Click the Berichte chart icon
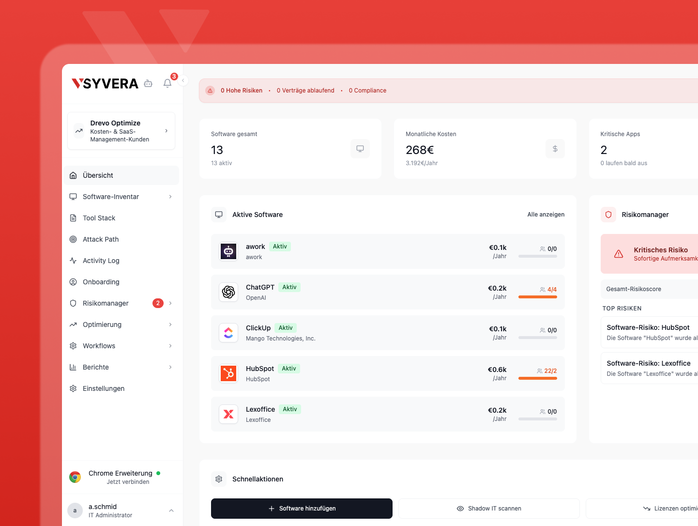This screenshot has height=526, width=698. [73, 367]
